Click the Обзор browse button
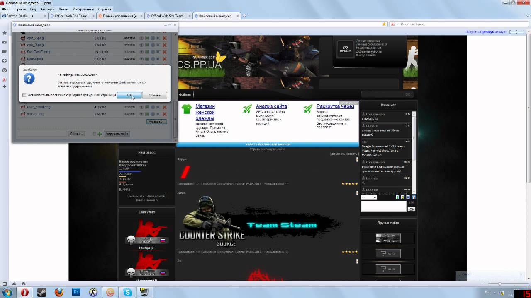This screenshot has width=531, height=298. coord(77,134)
